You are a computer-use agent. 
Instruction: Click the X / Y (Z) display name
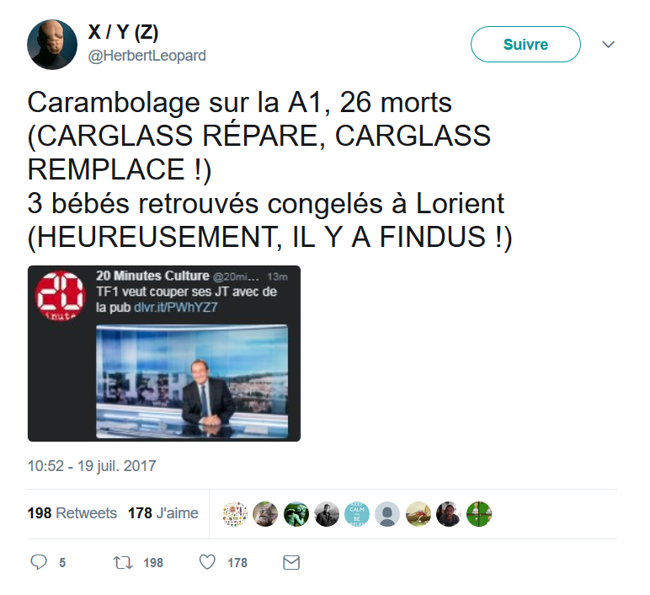(x=123, y=32)
